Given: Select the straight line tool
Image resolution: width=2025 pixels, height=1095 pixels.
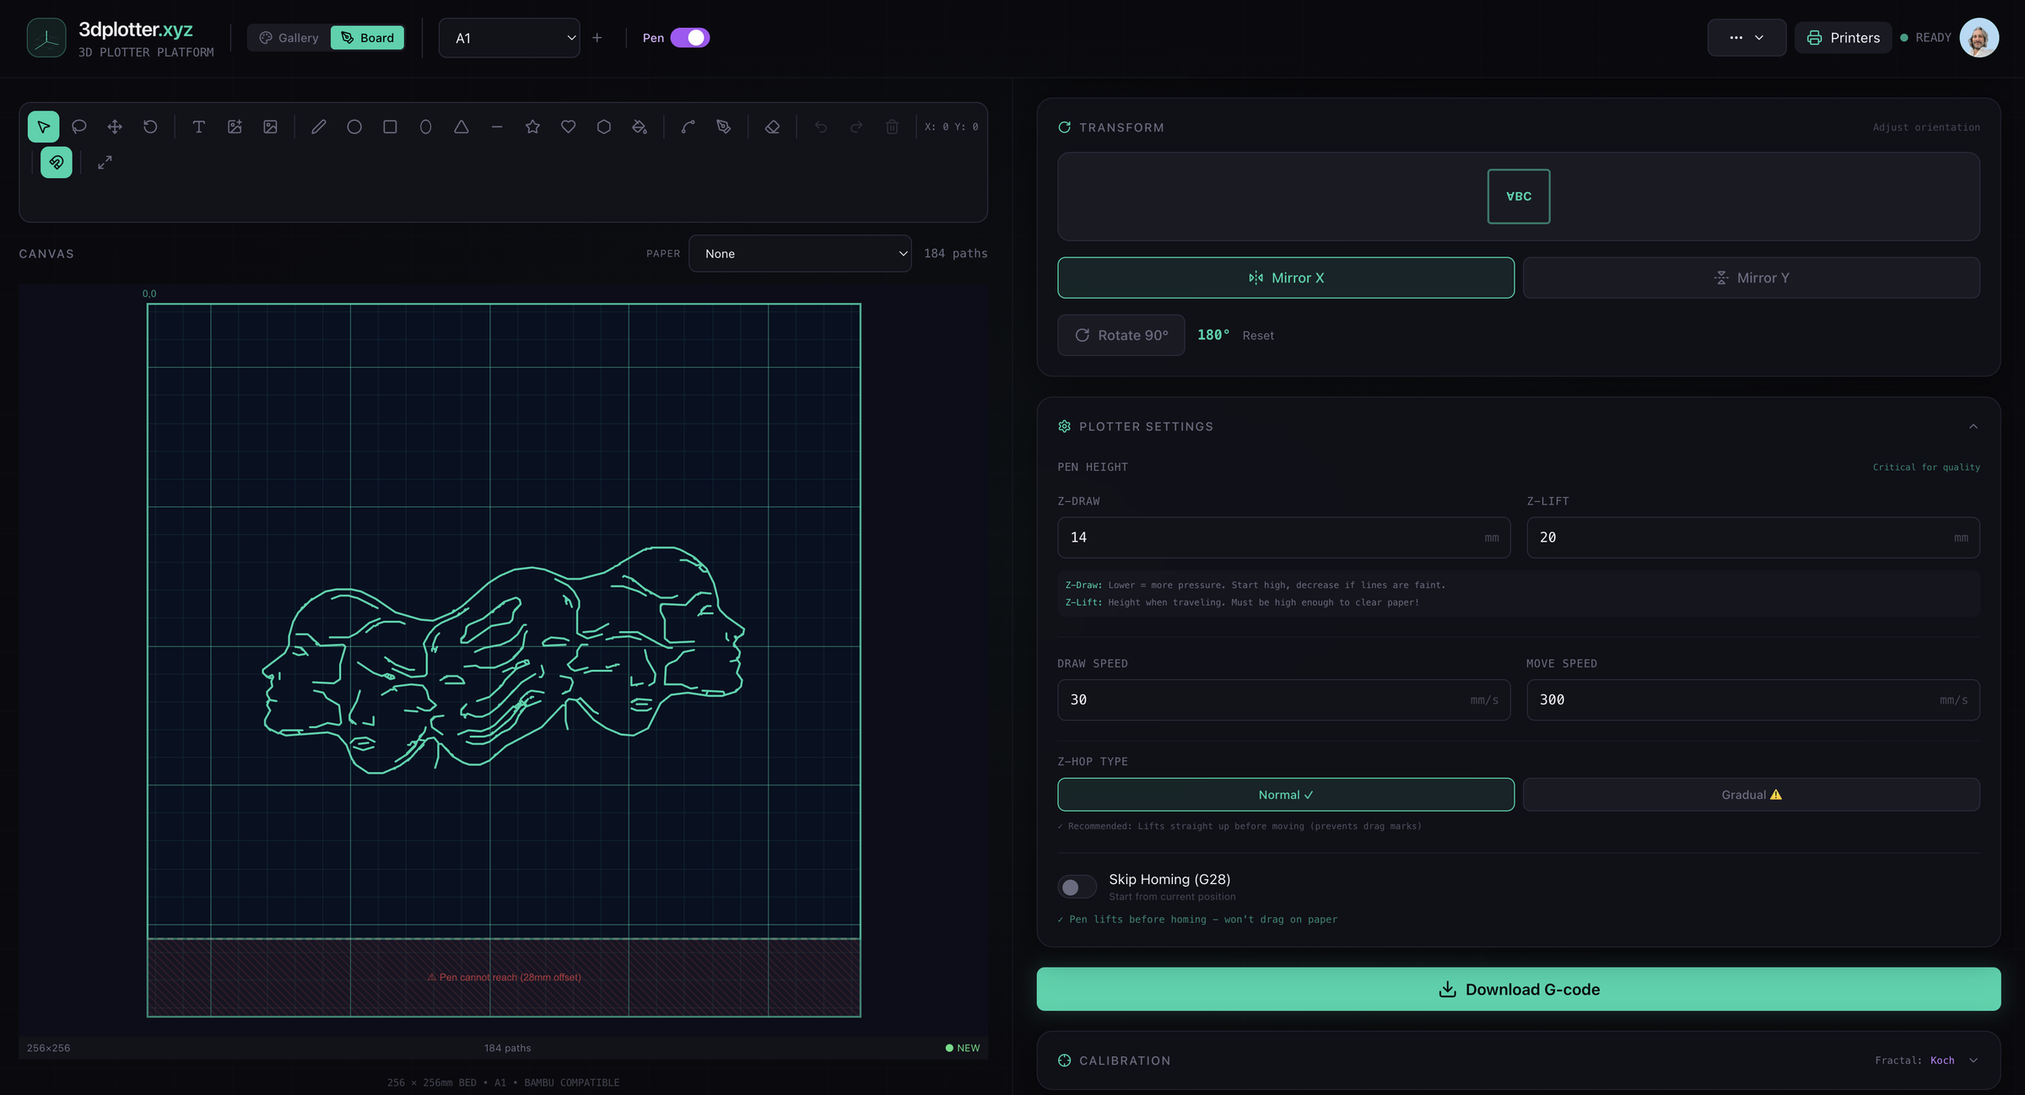Looking at the screenshot, I should 497,127.
